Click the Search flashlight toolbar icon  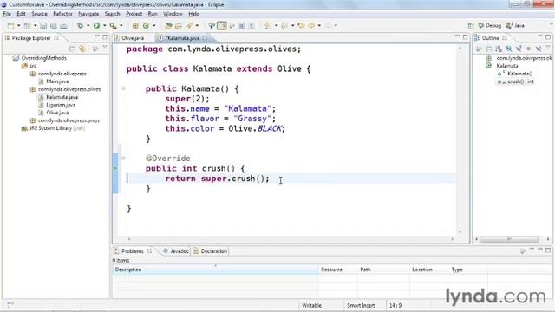pos(190,25)
